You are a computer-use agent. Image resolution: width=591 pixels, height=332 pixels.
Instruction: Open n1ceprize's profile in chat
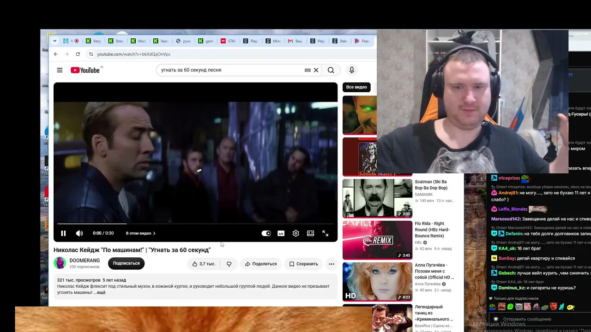(509, 178)
